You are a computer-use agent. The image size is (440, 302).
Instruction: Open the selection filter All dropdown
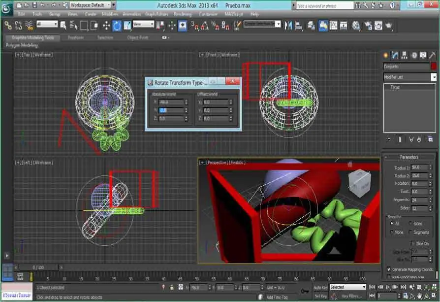pos(47,24)
